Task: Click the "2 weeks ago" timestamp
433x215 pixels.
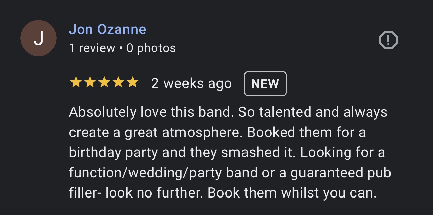Action: pos(191,84)
